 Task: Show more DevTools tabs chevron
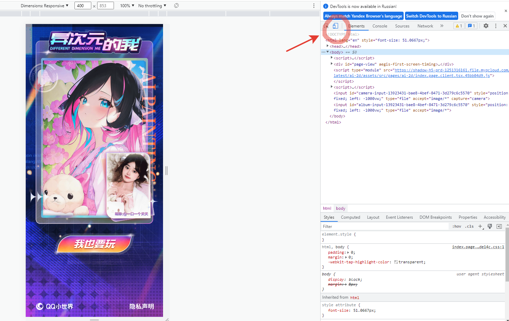point(442,26)
